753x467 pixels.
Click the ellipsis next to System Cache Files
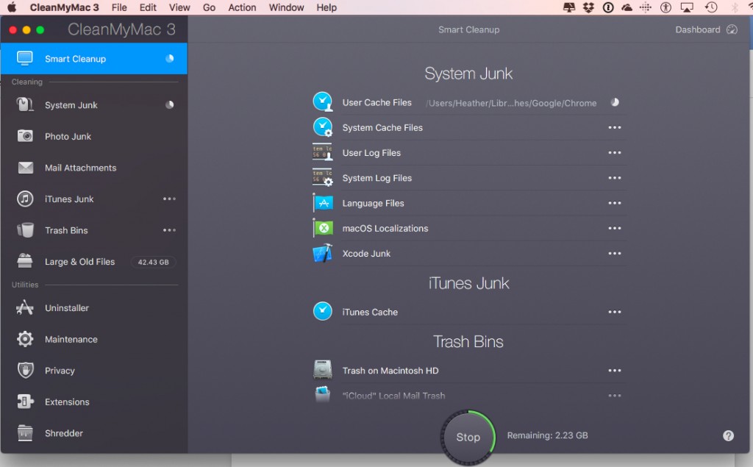pos(615,127)
